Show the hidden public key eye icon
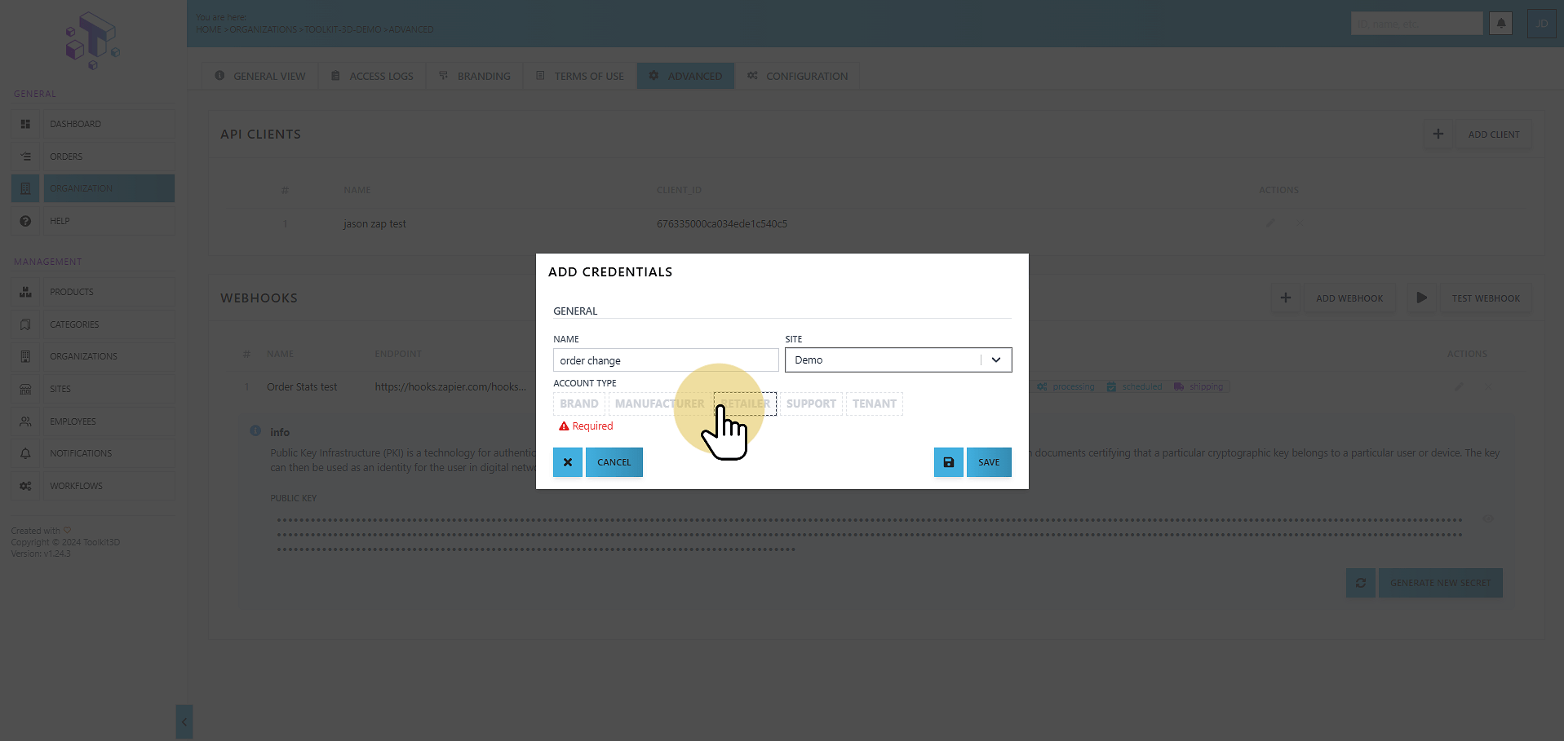Image resolution: width=1564 pixels, height=741 pixels. tap(1488, 519)
